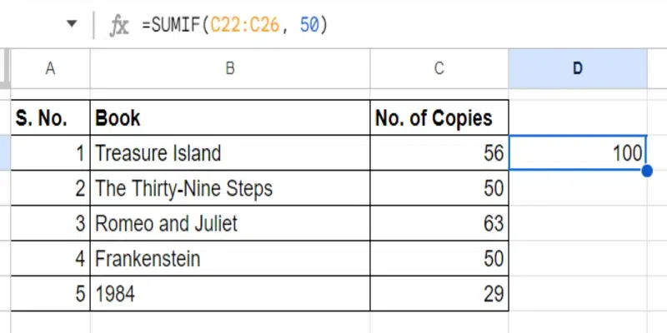Select the Book header cell
667x333 pixels.
click(230, 117)
